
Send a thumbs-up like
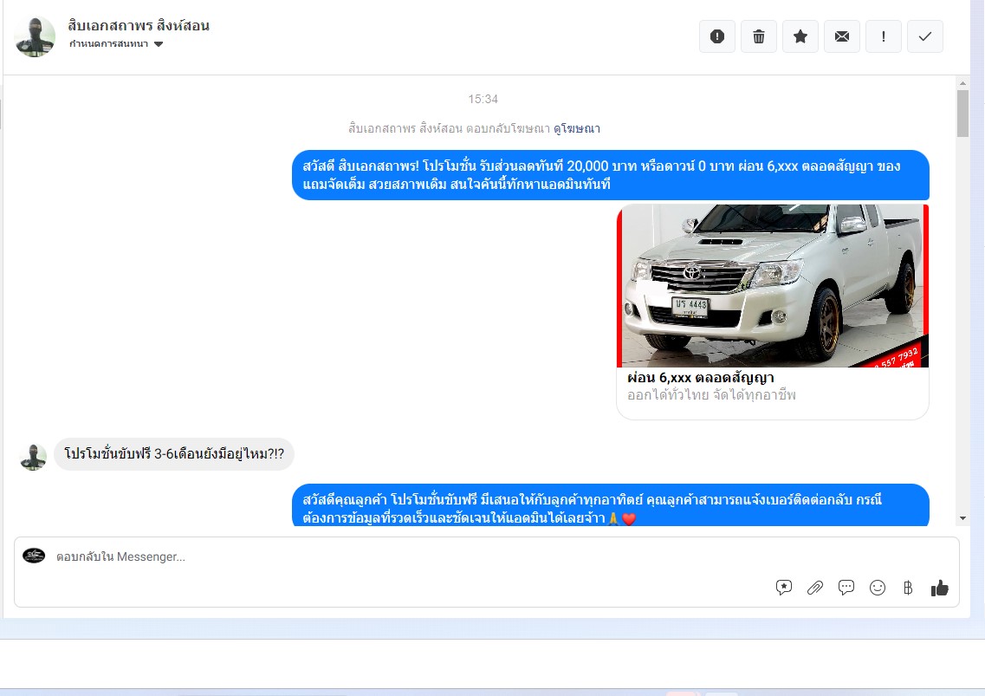click(x=940, y=588)
